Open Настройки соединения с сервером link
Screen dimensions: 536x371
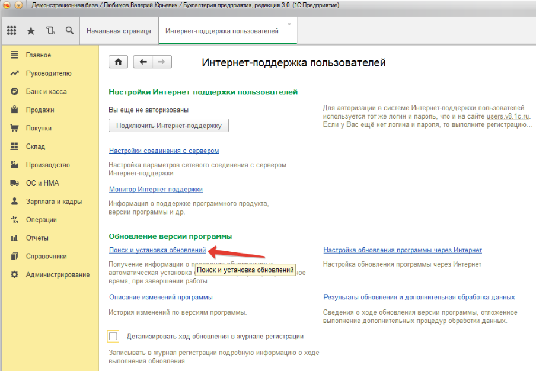click(164, 151)
